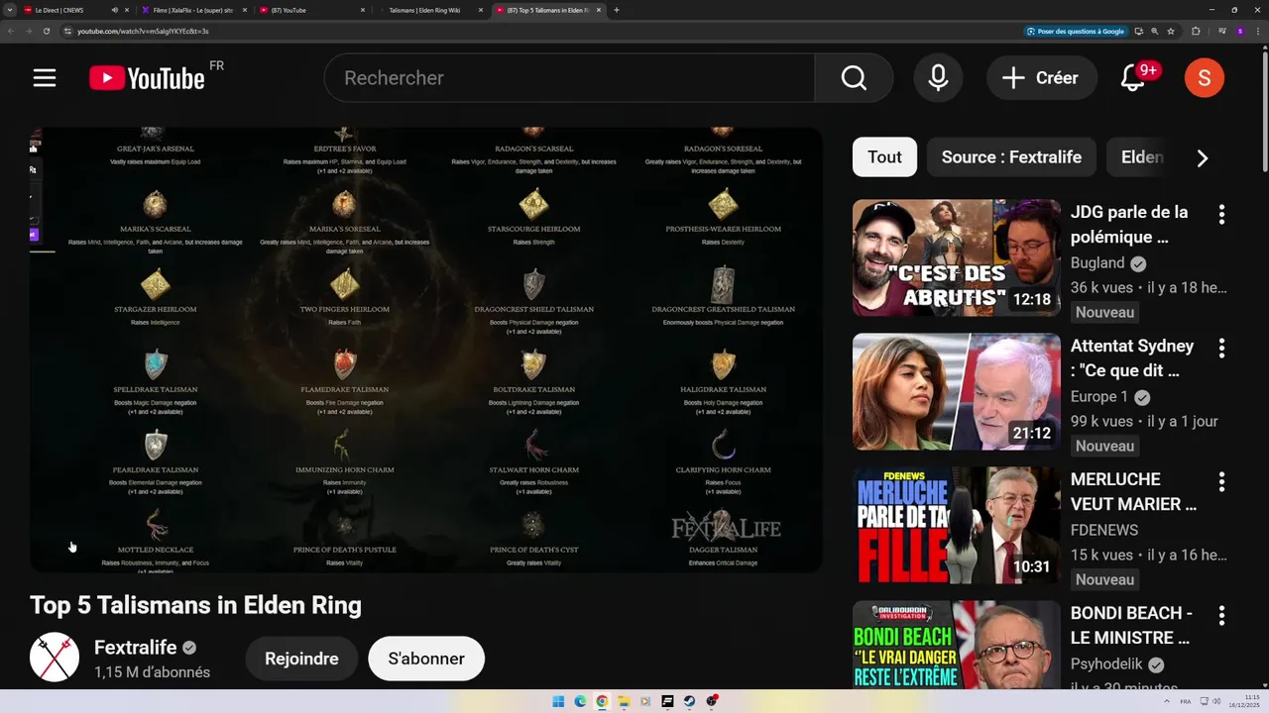Viewport: 1269px width, 713px height.
Task: Open Steam from the taskbar
Action: point(689,701)
